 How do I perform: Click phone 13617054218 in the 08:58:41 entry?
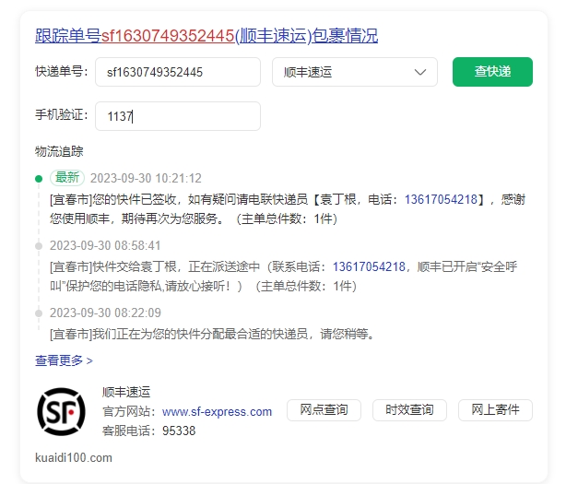tap(369, 266)
